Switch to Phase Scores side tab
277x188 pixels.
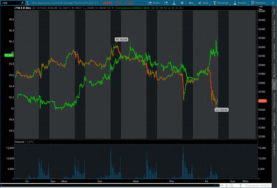[274, 100]
